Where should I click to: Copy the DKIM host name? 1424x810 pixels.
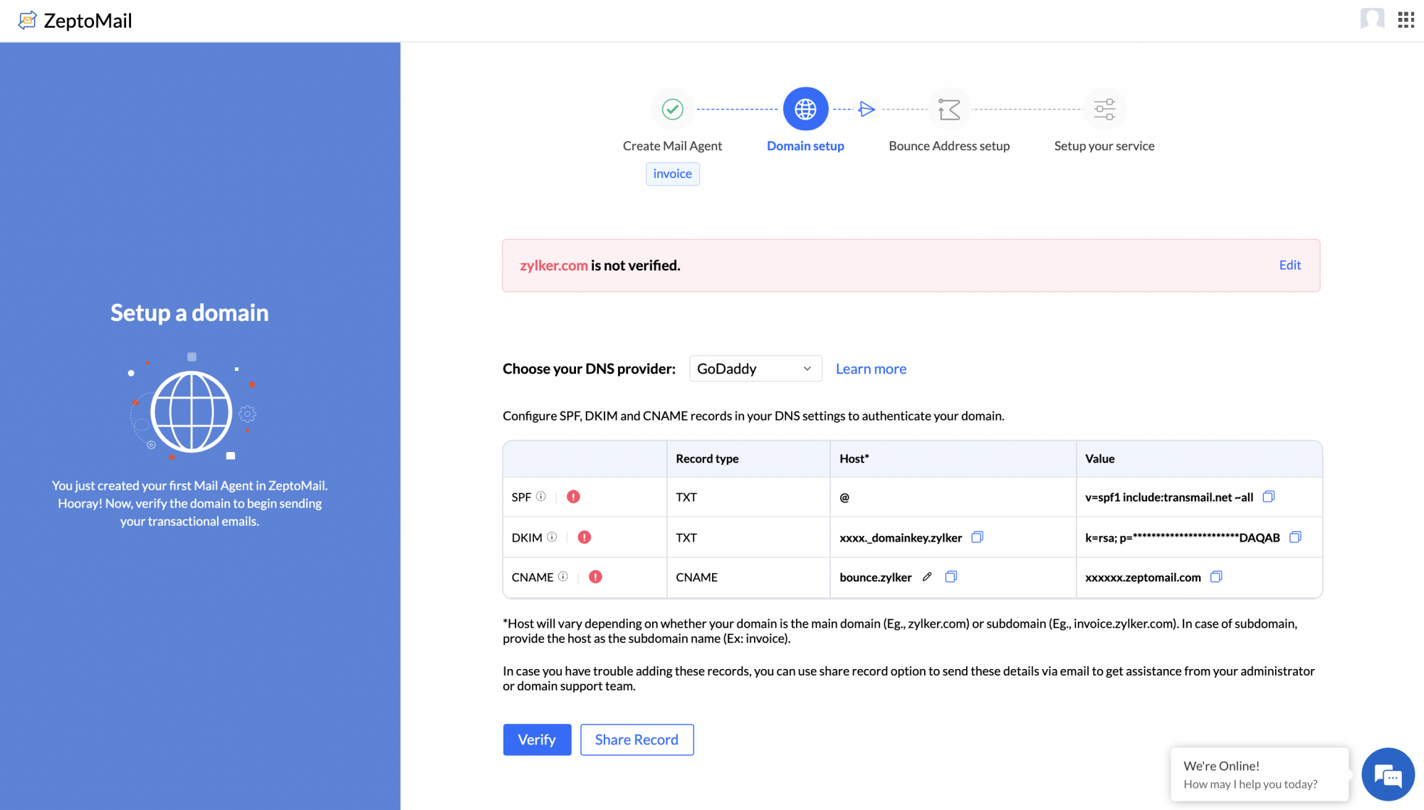pos(977,537)
